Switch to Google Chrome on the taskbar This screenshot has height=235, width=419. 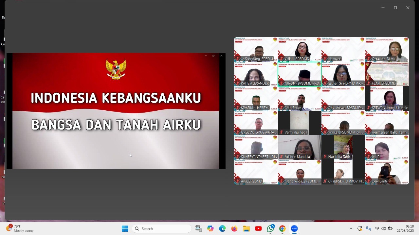pos(282,229)
